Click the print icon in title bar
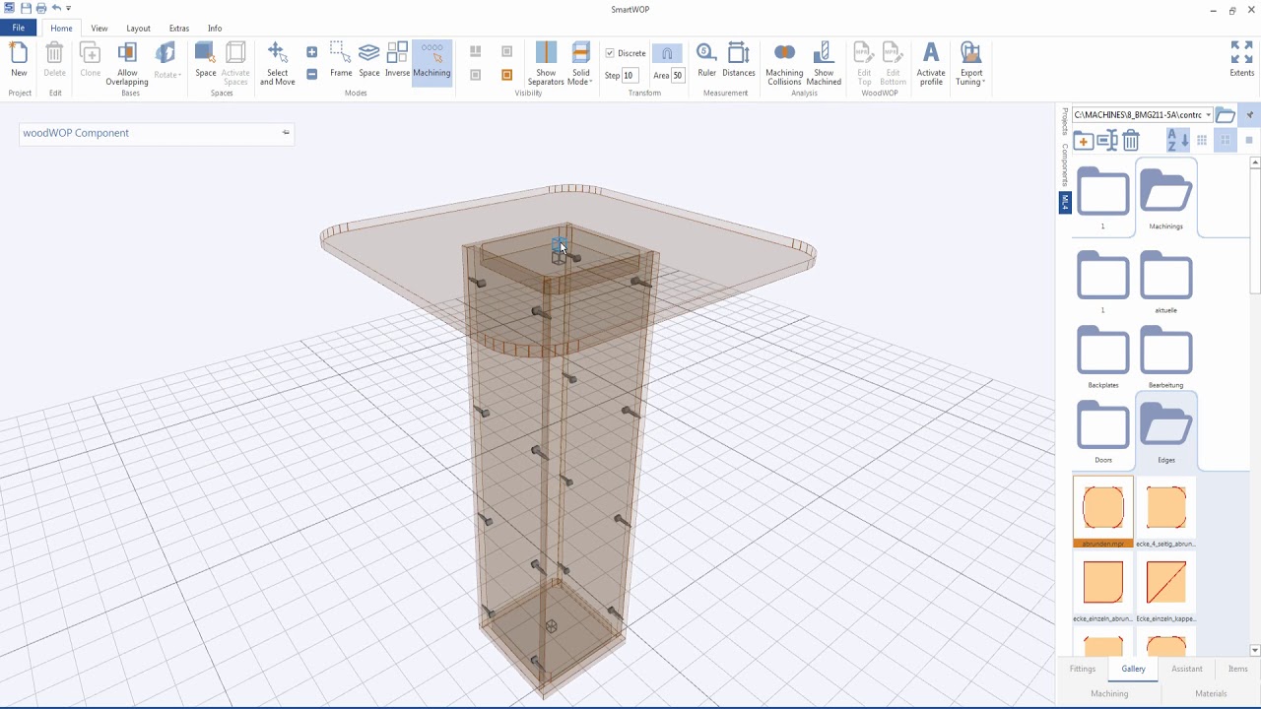Image resolution: width=1261 pixels, height=709 pixels. coord(40,9)
